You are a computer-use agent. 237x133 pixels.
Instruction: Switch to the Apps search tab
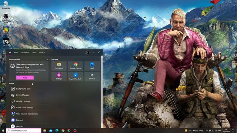16,52
